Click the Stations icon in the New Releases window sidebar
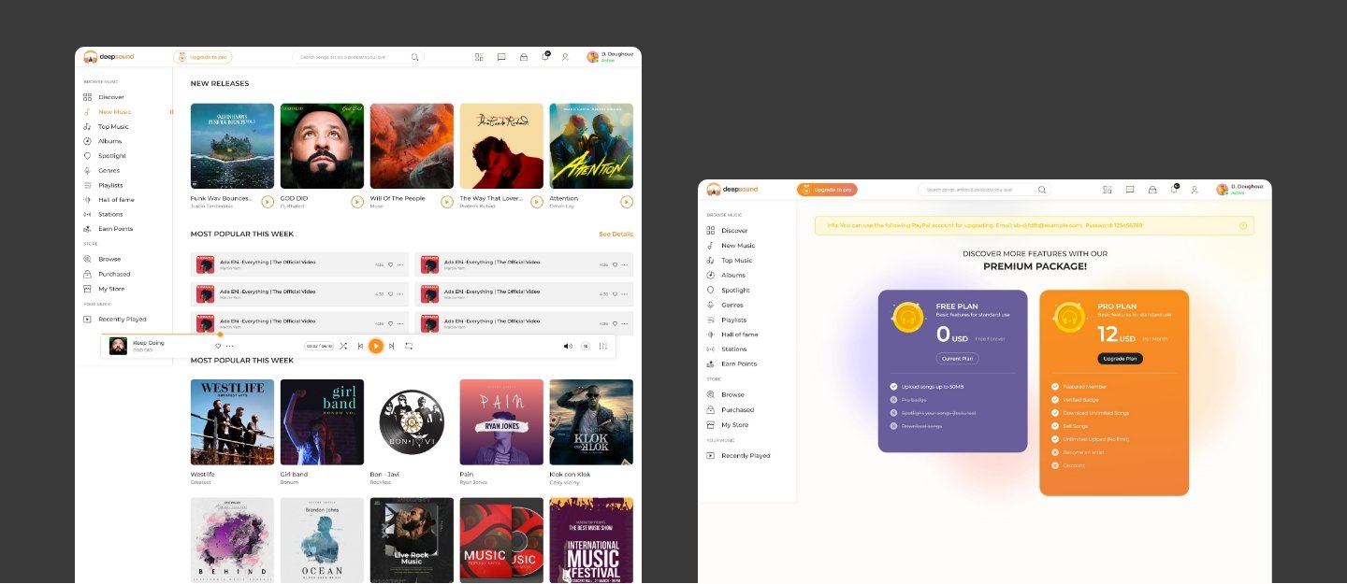1347x584 pixels. [87, 214]
